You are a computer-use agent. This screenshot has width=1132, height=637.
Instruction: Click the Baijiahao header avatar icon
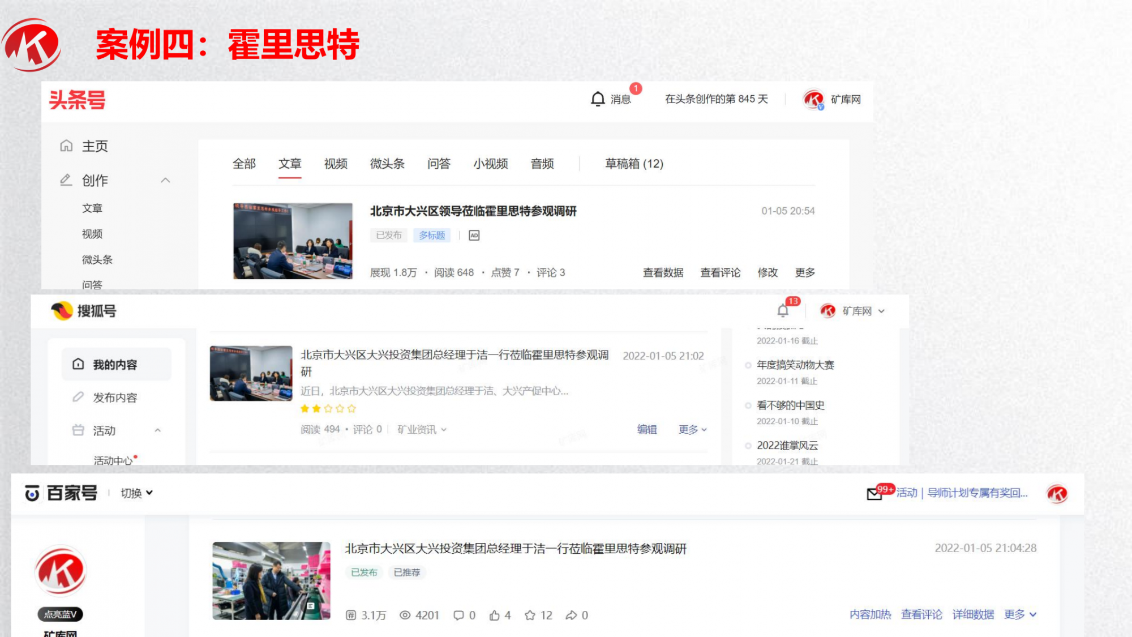[x=1057, y=494]
